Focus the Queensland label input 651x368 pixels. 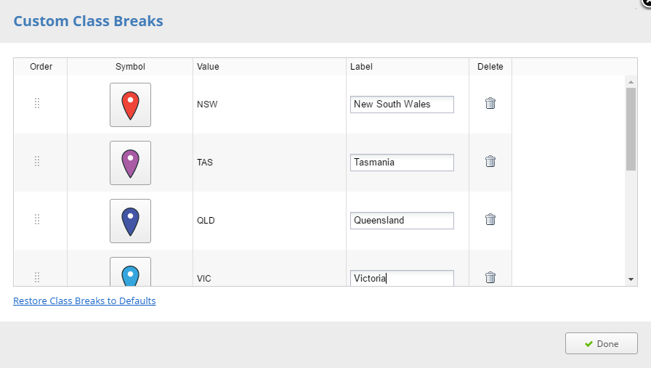click(x=402, y=221)
